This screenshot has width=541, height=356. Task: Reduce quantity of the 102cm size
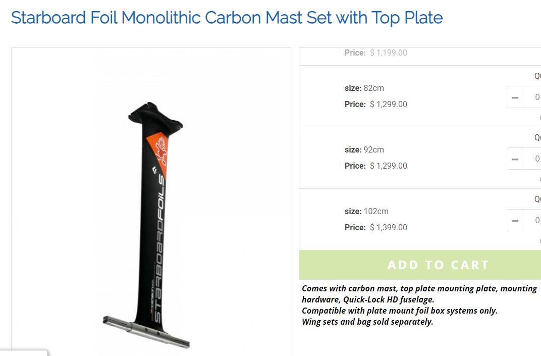(515, 220)
